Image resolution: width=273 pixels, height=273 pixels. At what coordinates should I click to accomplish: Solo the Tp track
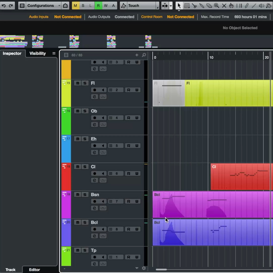click(x=85, y=250)
